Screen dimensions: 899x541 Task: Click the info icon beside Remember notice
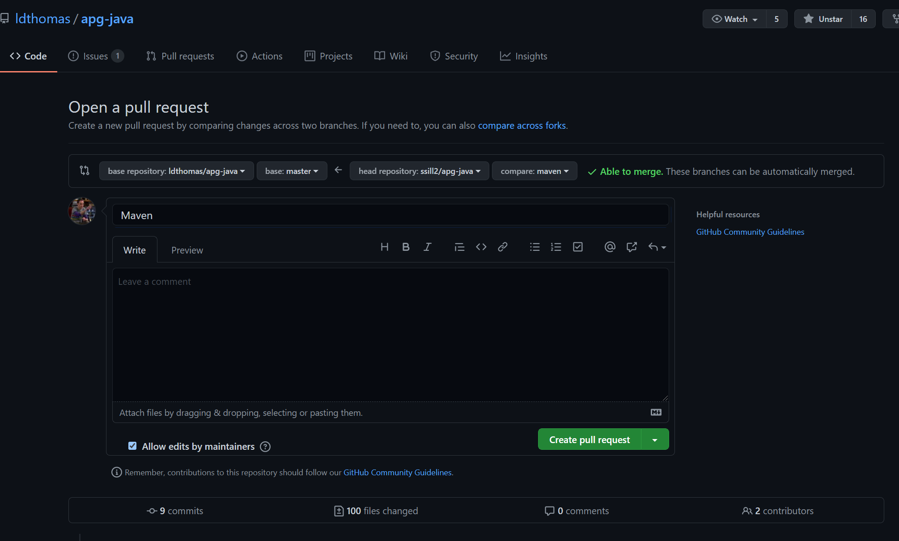(x=117, y=472)
